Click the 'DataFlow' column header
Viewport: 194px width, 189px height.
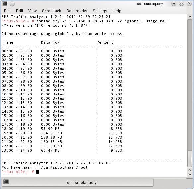(x=50, y=42)
